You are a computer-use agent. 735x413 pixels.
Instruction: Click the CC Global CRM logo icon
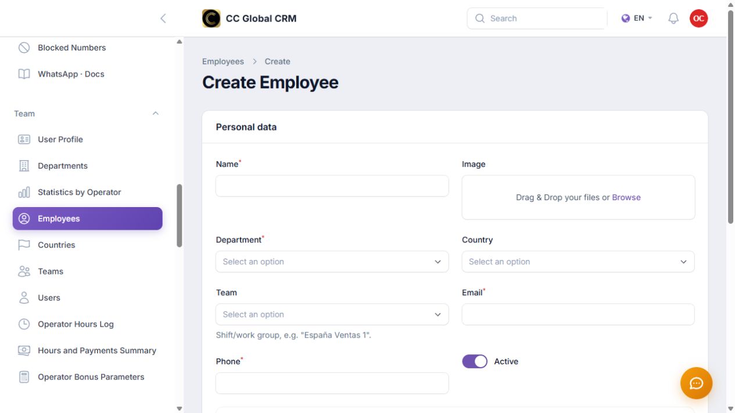(x=211, y=19)
